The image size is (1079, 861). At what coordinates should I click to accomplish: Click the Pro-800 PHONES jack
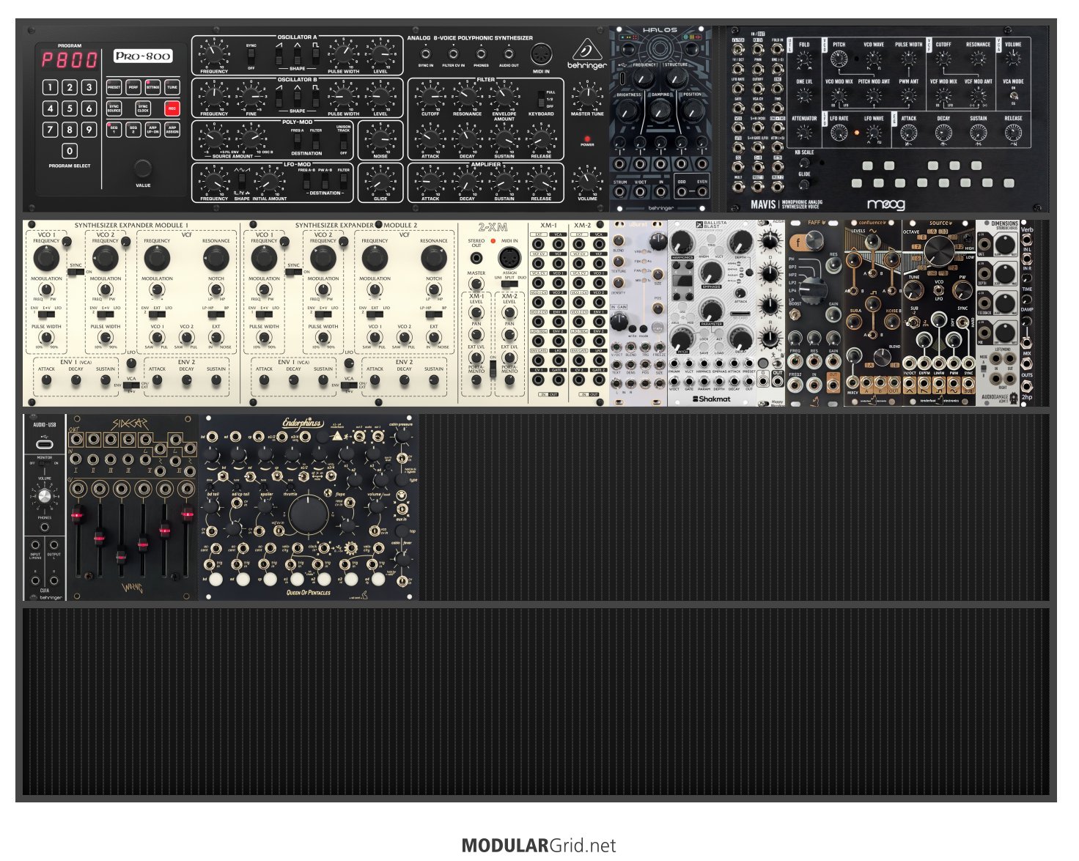(481, 54)
